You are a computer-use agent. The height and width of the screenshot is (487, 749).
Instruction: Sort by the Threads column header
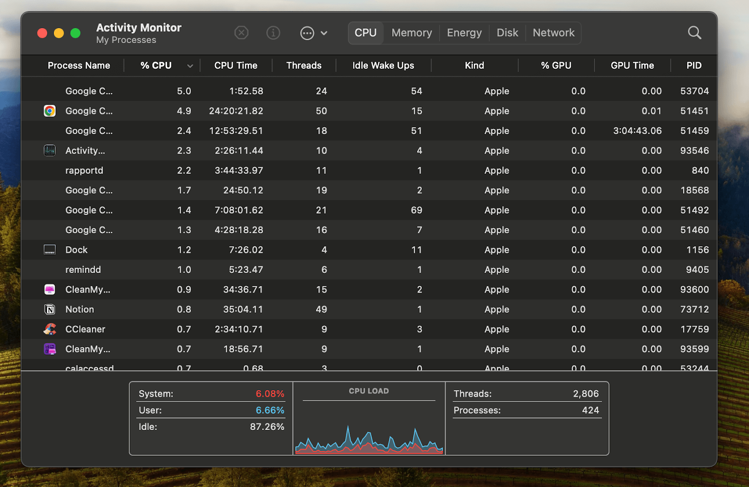[304, 65]
